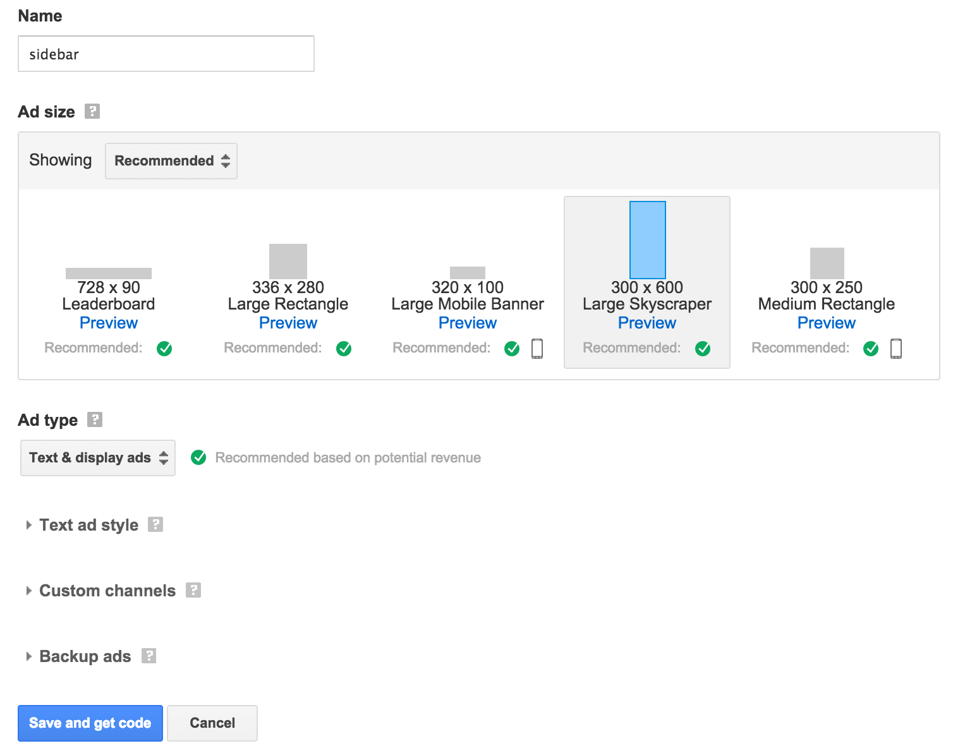Click 'Recommended based on potential revenue' text

348,457
